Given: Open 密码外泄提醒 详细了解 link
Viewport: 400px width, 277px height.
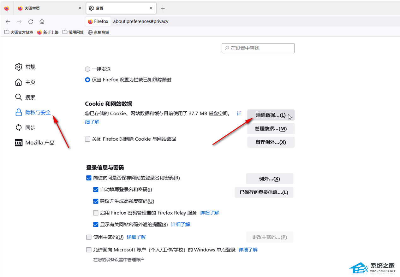Looking at the screenshot, I should 181,225.
